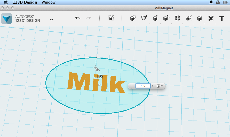
Task: Open the notifications bell in the menu bar
Action: (x=211, y=2)
